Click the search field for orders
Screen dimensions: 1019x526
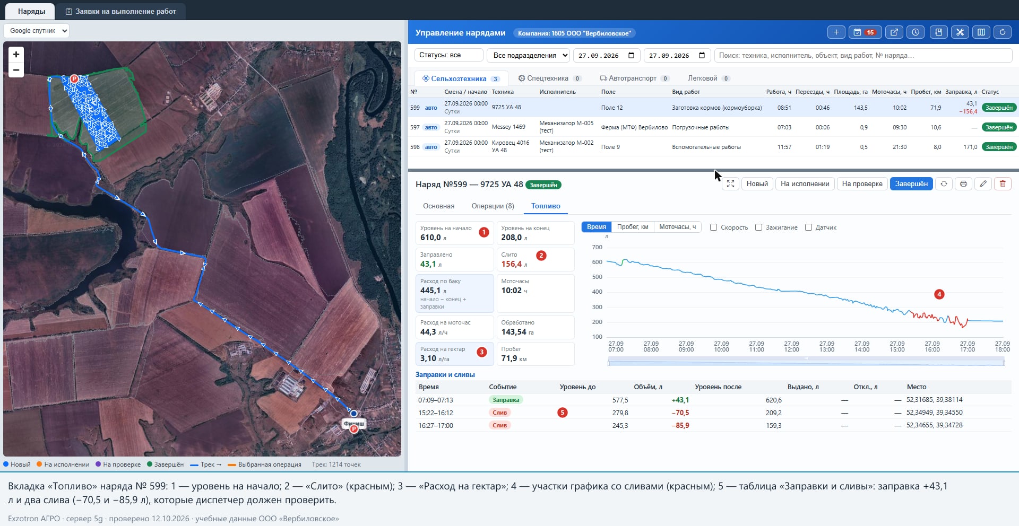point(863,55)
